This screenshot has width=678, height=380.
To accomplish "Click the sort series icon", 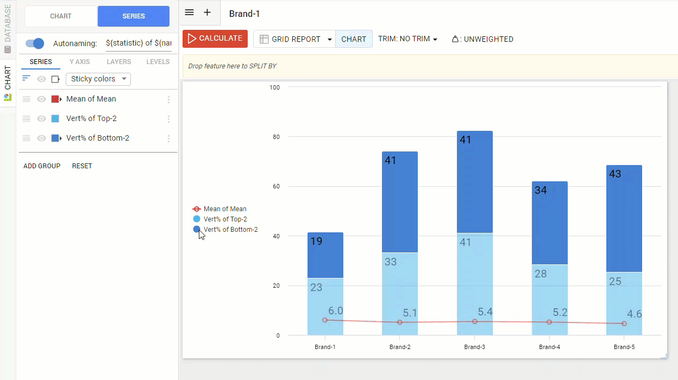I will coord(26,79).
